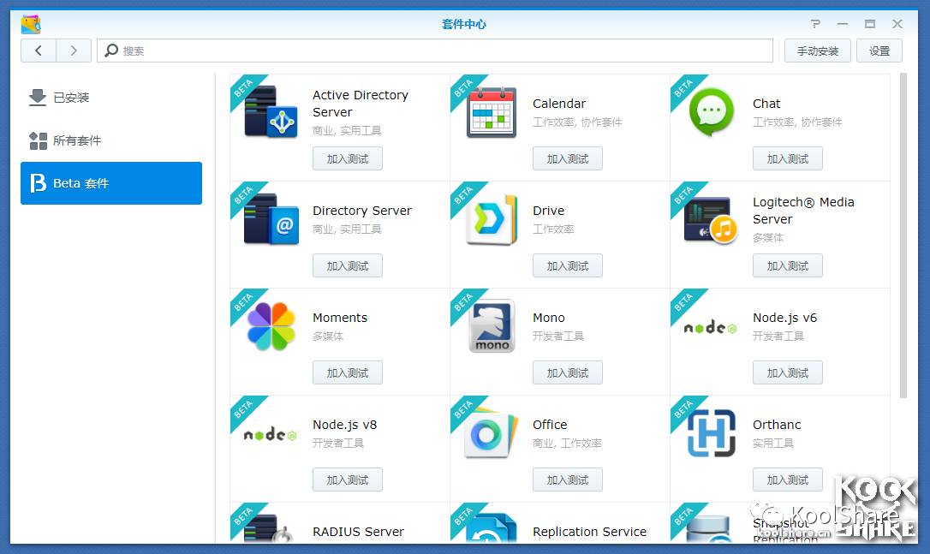Open the RADIUS Server title text
Image resolution: width=930 pixels, height=554 pixels.
(358, 532)
